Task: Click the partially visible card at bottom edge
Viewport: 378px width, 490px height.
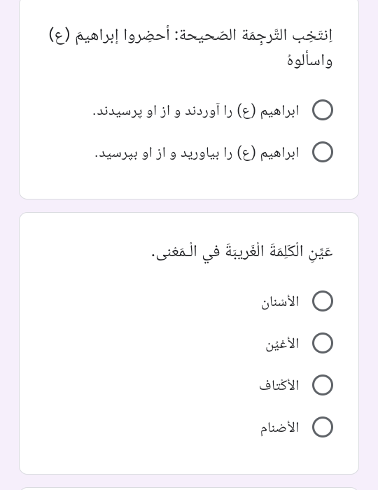Action: (x=189, y=489)
